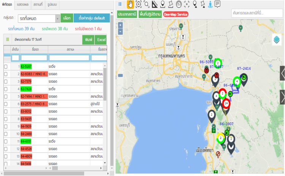Click the Excel export button
This screenshot has width=285, height=176.
(101, 40)
